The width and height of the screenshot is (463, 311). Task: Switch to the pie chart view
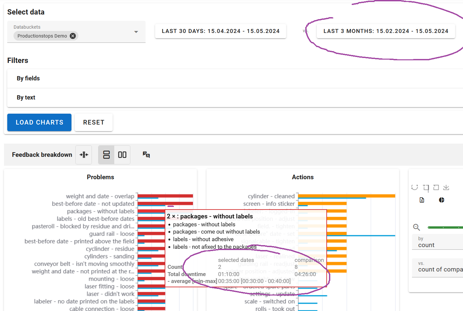[x=442, y=200]
